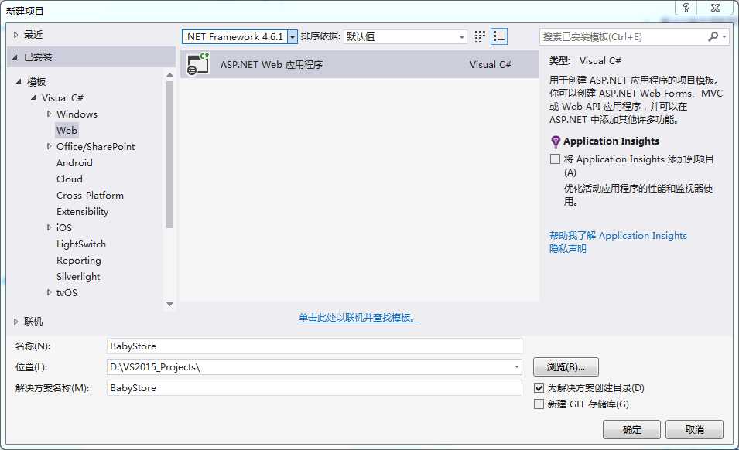Select the ASP.NET Web application template icon
This screenshot has width=739, height=450.
[x=198, y=64]
